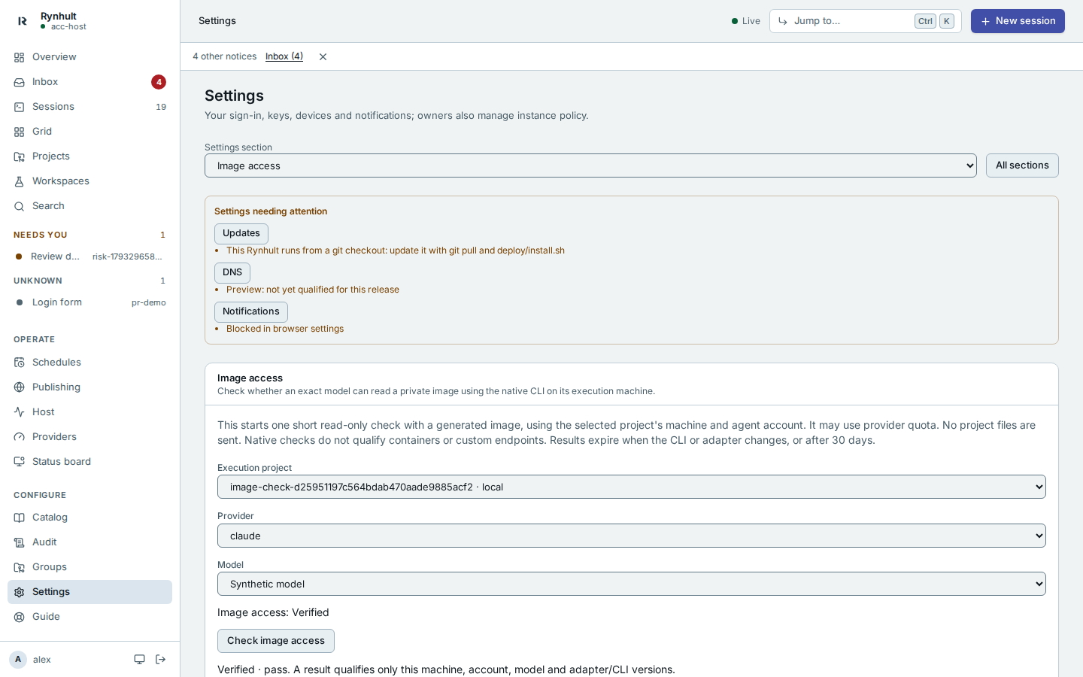1083x677 pixels.
Task: Click the Projects folder icon
Action: click(x=20, y=156)
